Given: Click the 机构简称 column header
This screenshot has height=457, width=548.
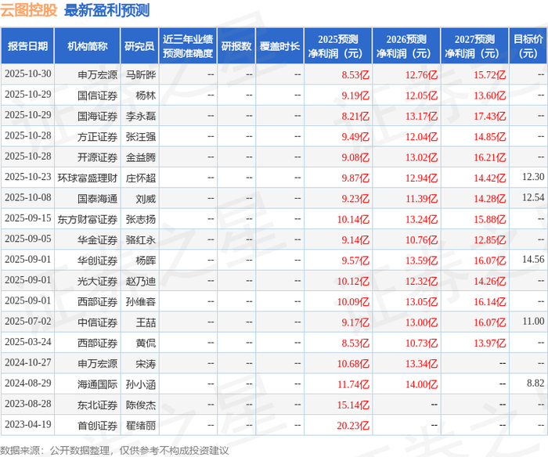Looking at the screenshot, I should (88, 46).
